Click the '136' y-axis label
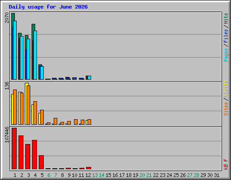The width and height of the screenshot is (231, 180). pos(7,85)
